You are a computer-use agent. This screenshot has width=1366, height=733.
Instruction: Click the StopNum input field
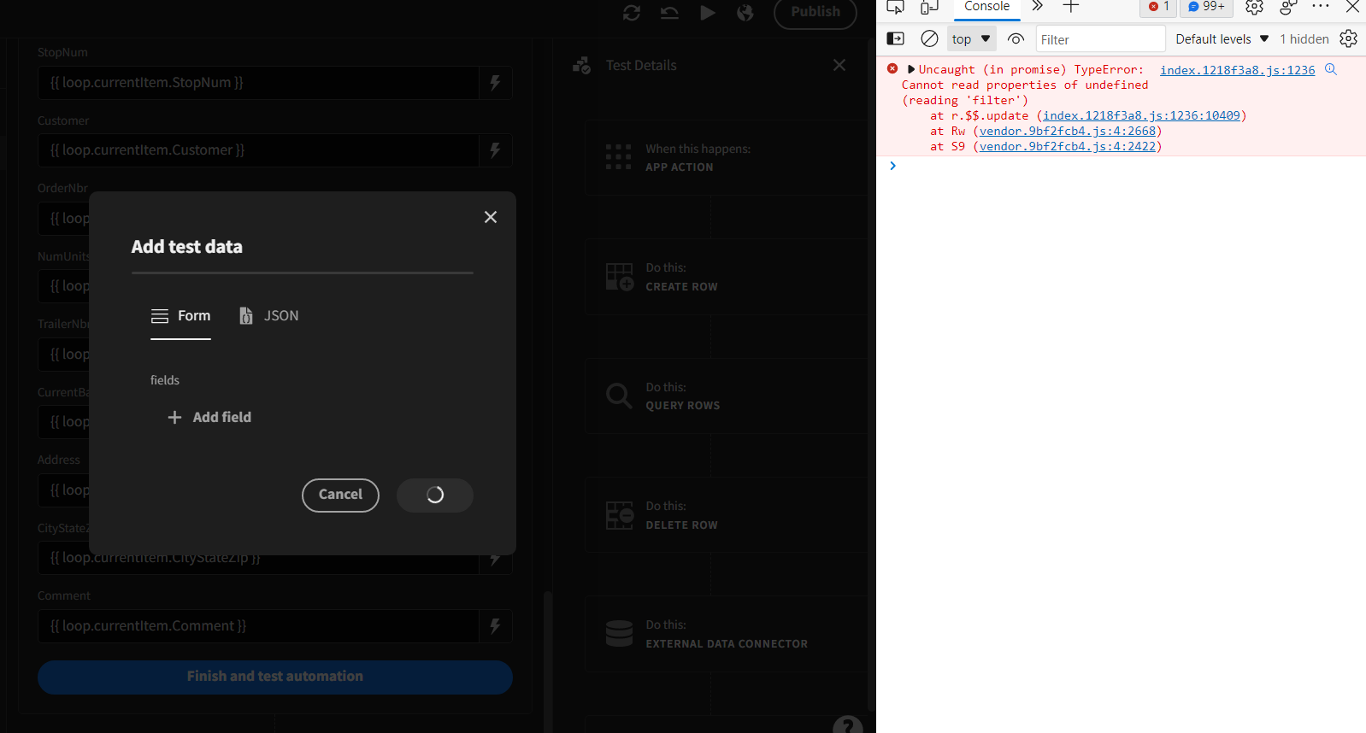coord(258,83)
